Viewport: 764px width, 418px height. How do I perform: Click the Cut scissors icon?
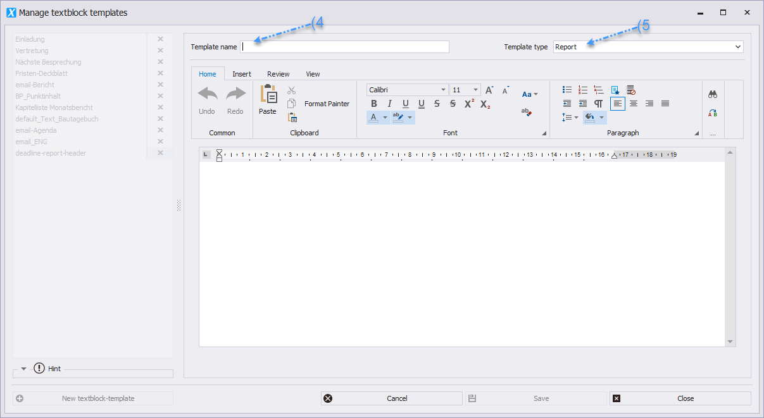coord(291,91)
